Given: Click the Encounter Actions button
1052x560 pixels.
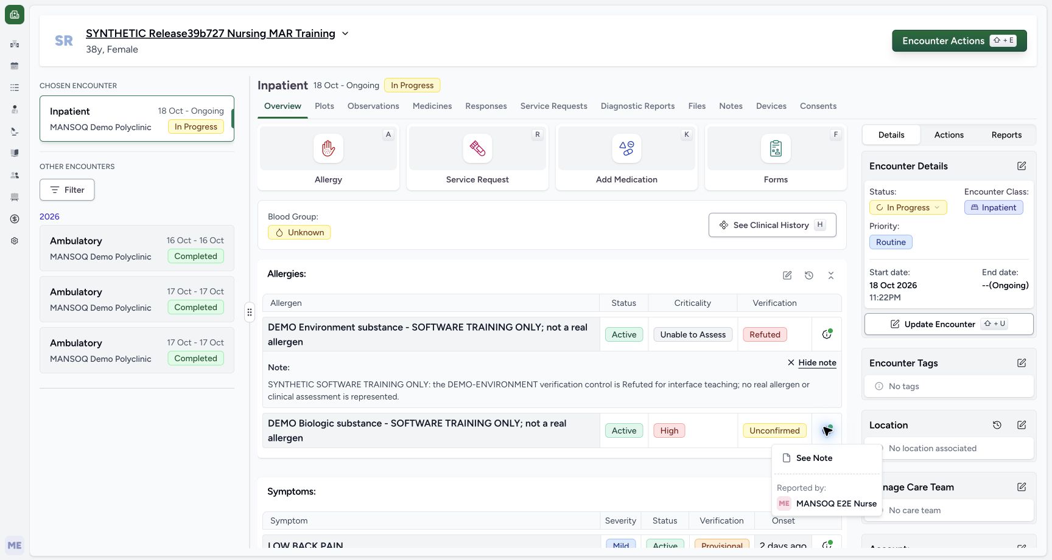Looking at the screenshot, I should coord(959,41).
